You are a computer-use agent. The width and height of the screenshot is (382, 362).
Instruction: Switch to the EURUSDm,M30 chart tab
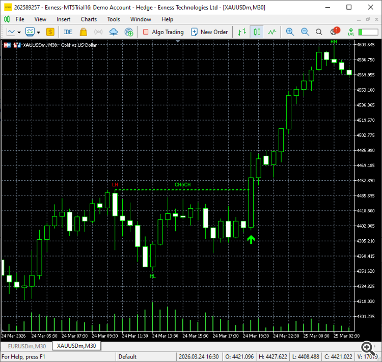[27, 346]
